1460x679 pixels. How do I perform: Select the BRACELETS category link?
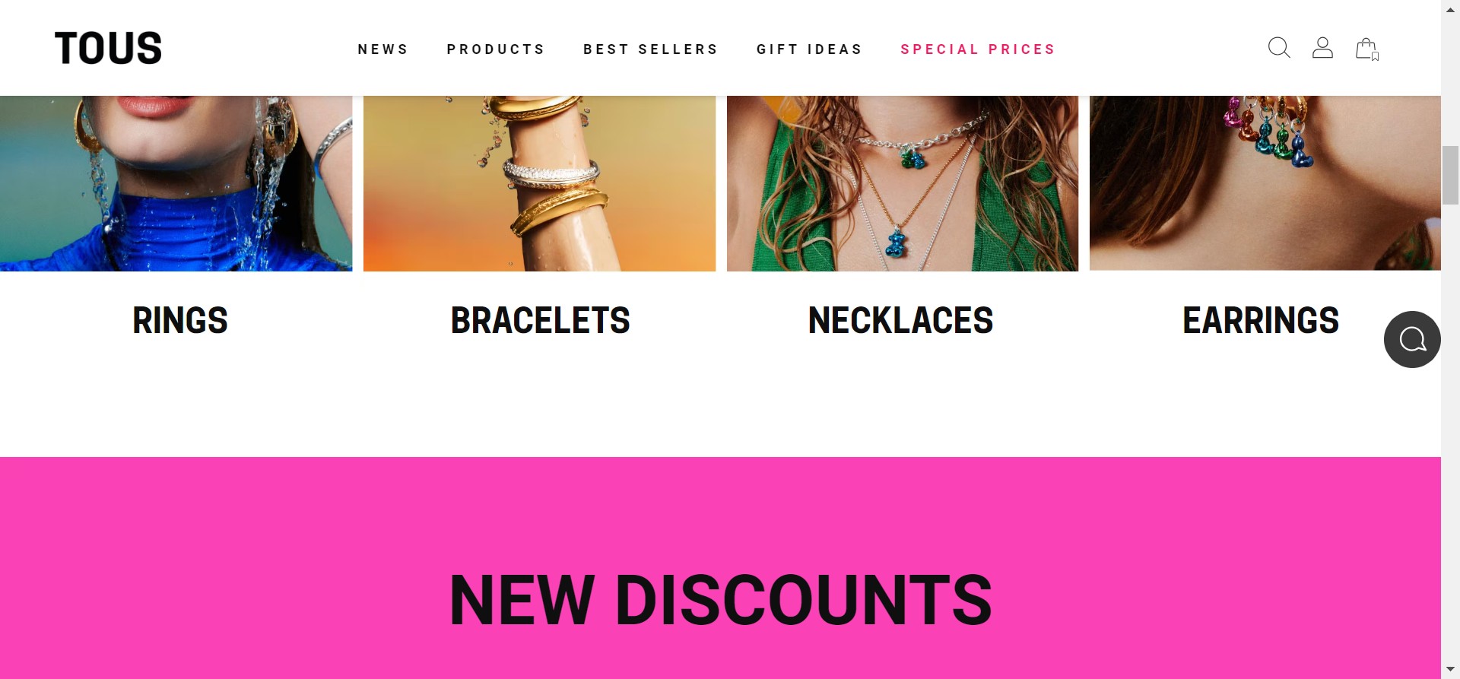[540, 320]
